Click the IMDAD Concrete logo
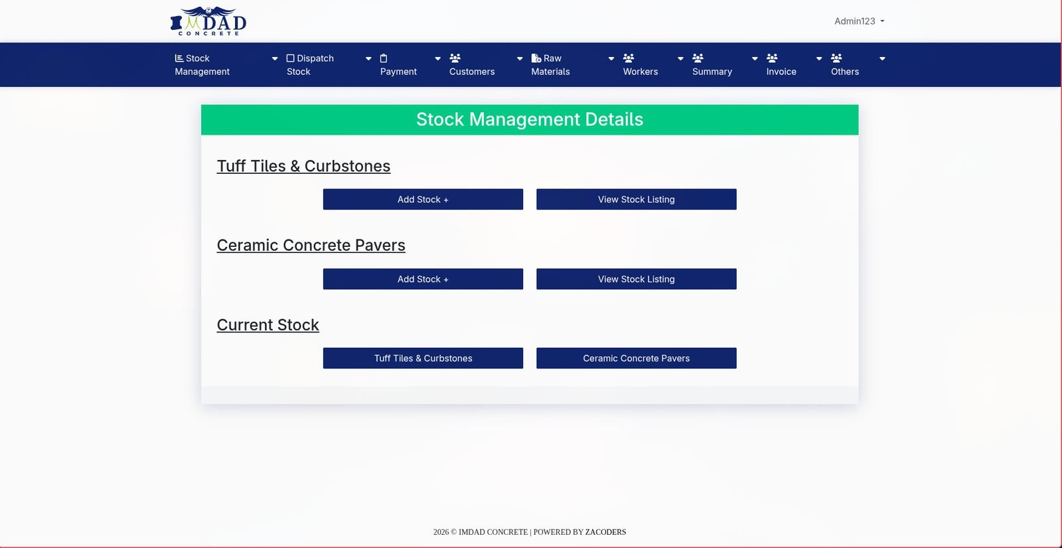 [x=208, y=21]
